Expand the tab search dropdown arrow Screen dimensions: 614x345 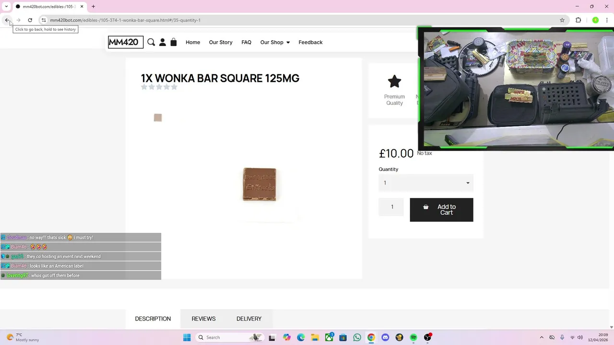[x=6, y=6]
